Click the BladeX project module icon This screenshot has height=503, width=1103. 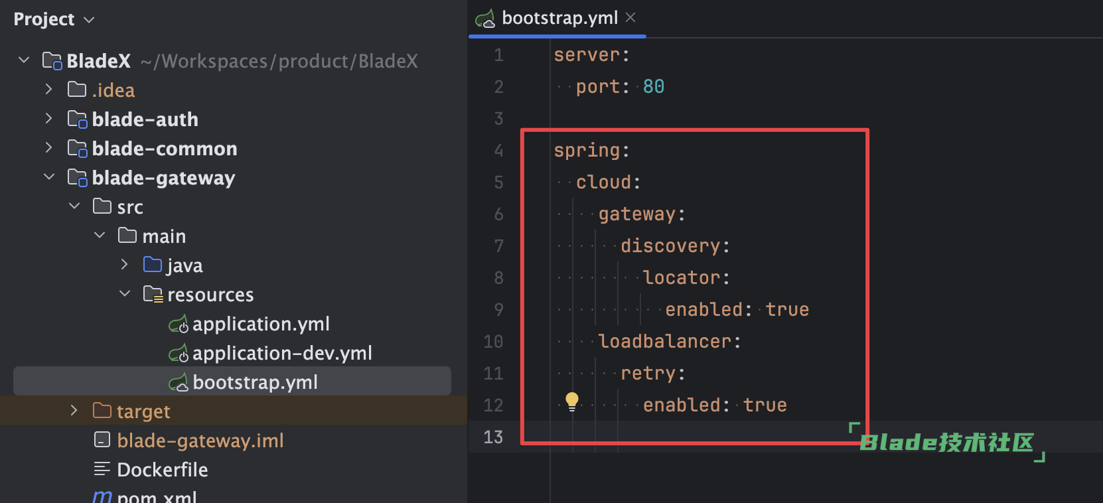coord(52,61)
